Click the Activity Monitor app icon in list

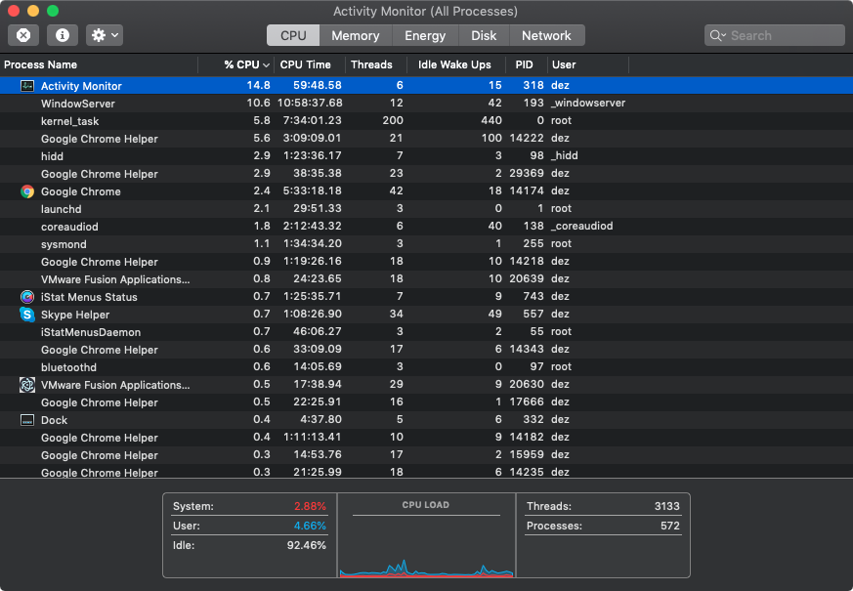(27, 86)
